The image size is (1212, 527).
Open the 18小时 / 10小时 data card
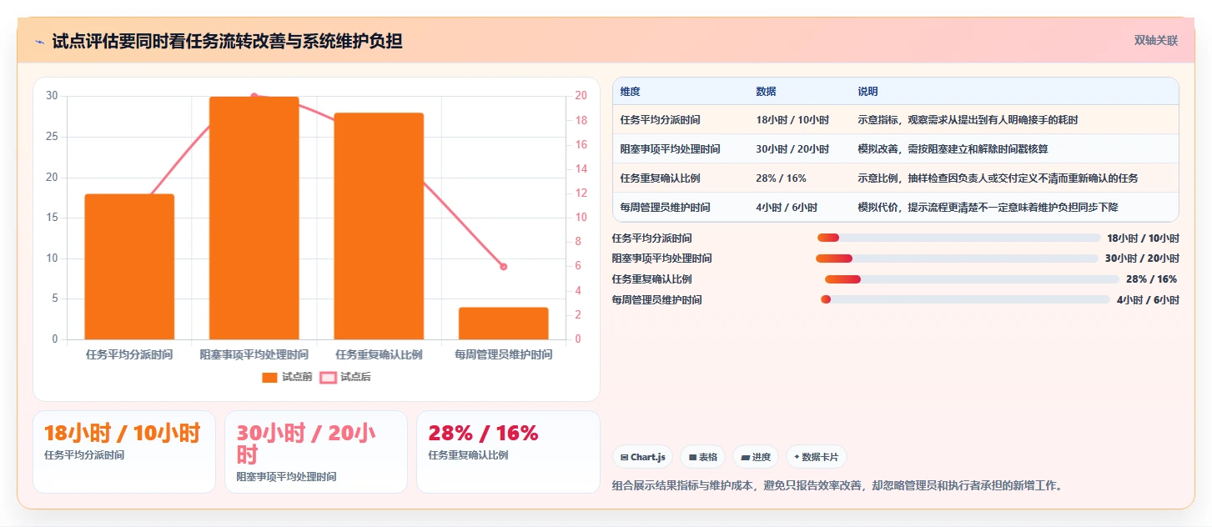[124, 452]
